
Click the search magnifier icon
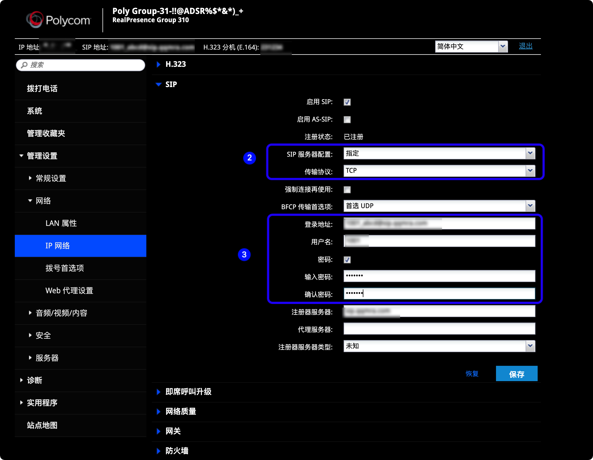pos(24,65)
